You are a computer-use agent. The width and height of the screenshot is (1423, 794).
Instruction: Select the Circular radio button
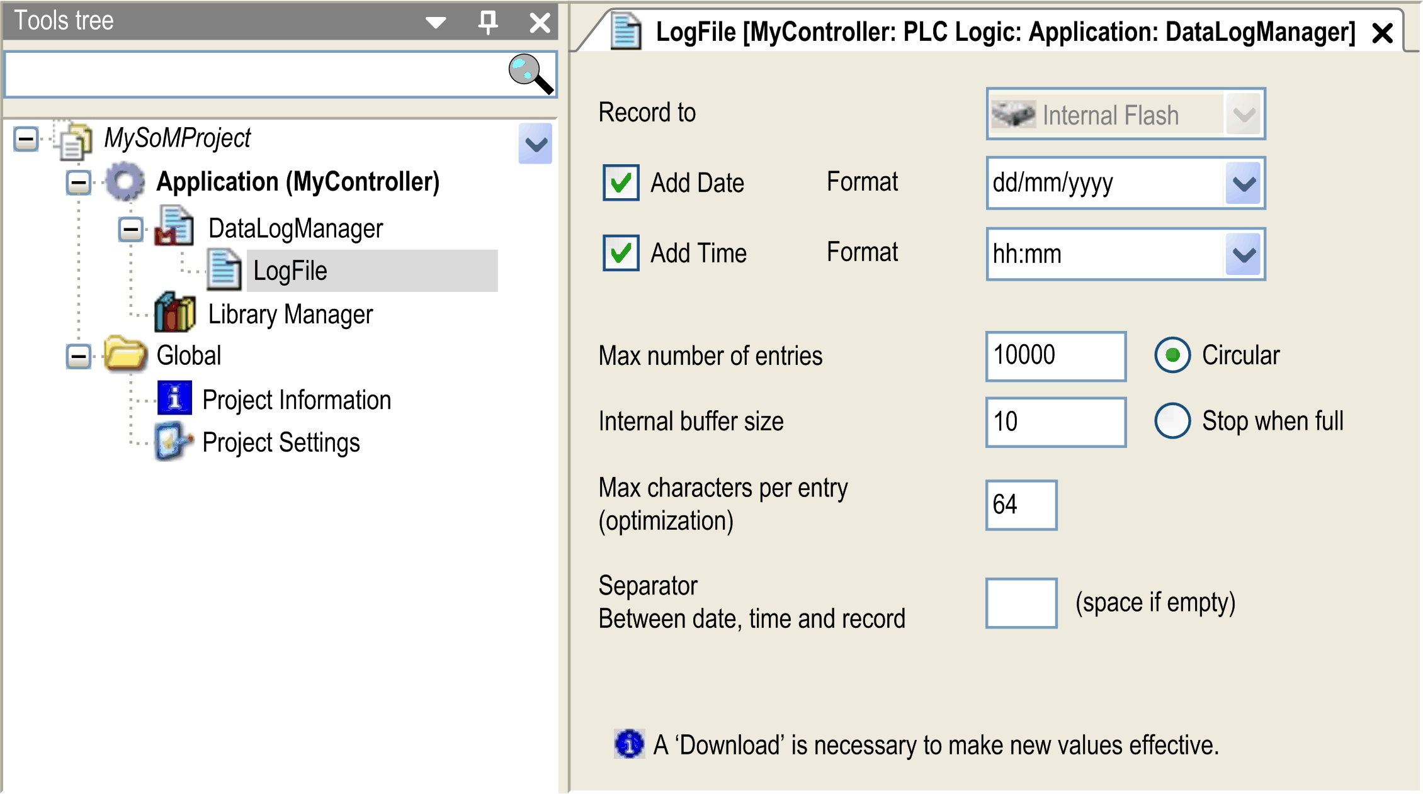pyautogui.click(x=1172, y=355)
